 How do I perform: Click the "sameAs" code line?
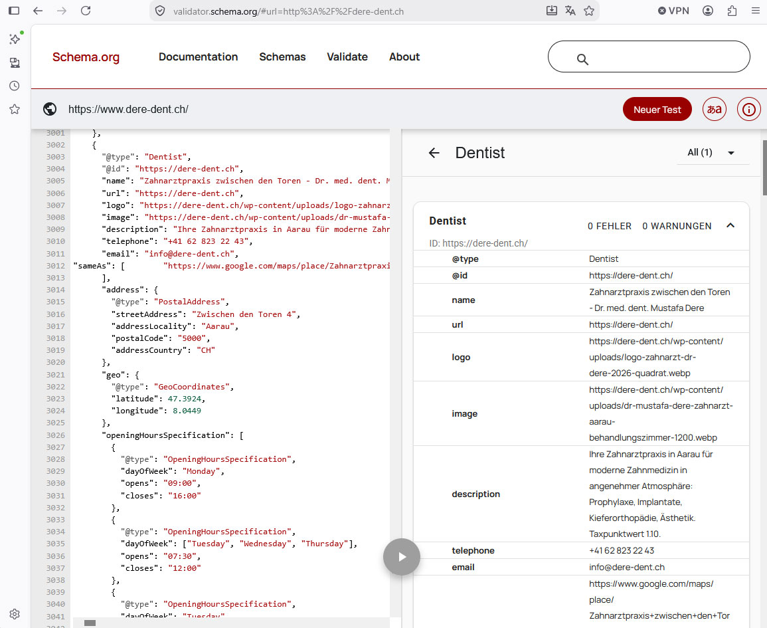[x=231, y=266]
